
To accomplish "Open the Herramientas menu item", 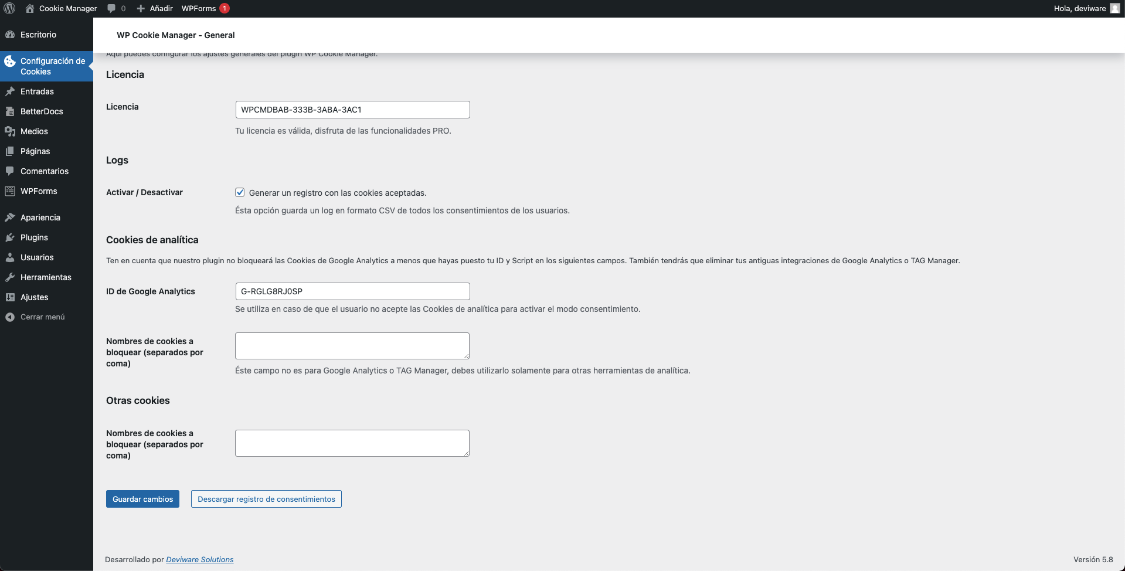I will pos(46,277).
